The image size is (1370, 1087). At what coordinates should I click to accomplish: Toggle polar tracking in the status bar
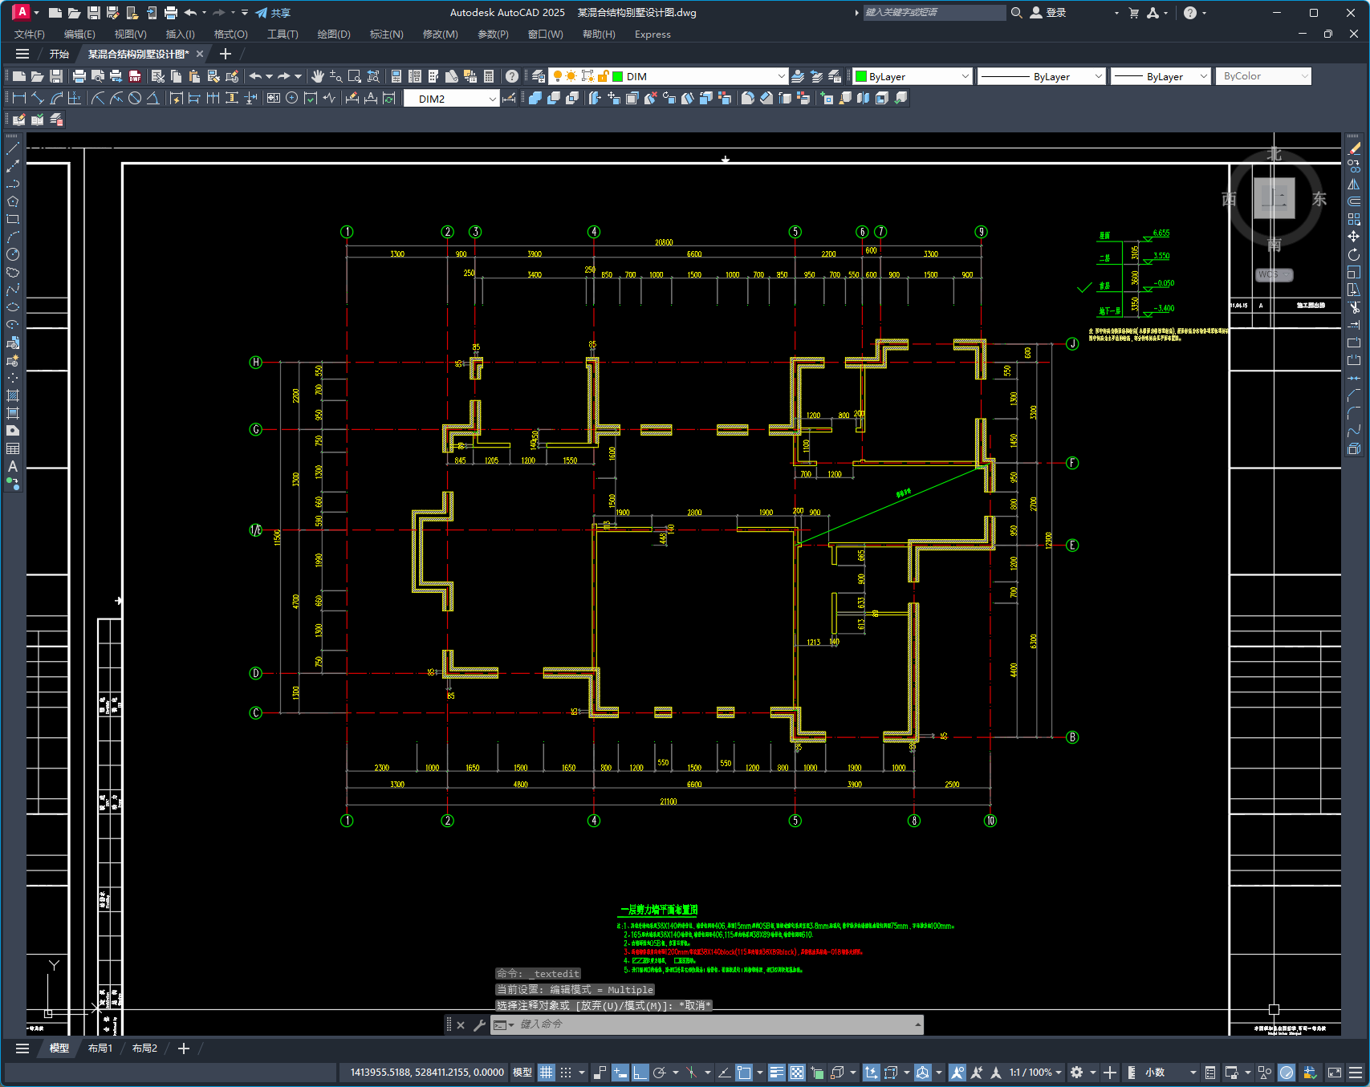click(660, 1073)
